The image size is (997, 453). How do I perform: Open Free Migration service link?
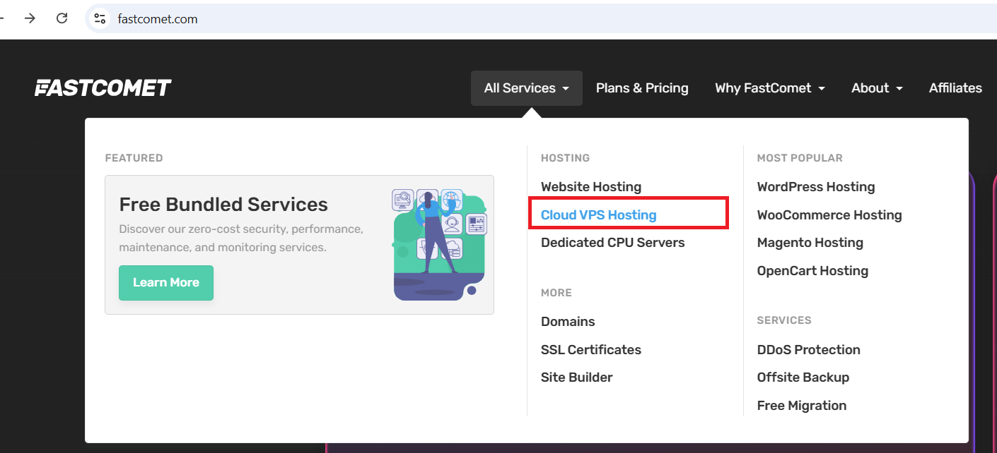(802, 406)
